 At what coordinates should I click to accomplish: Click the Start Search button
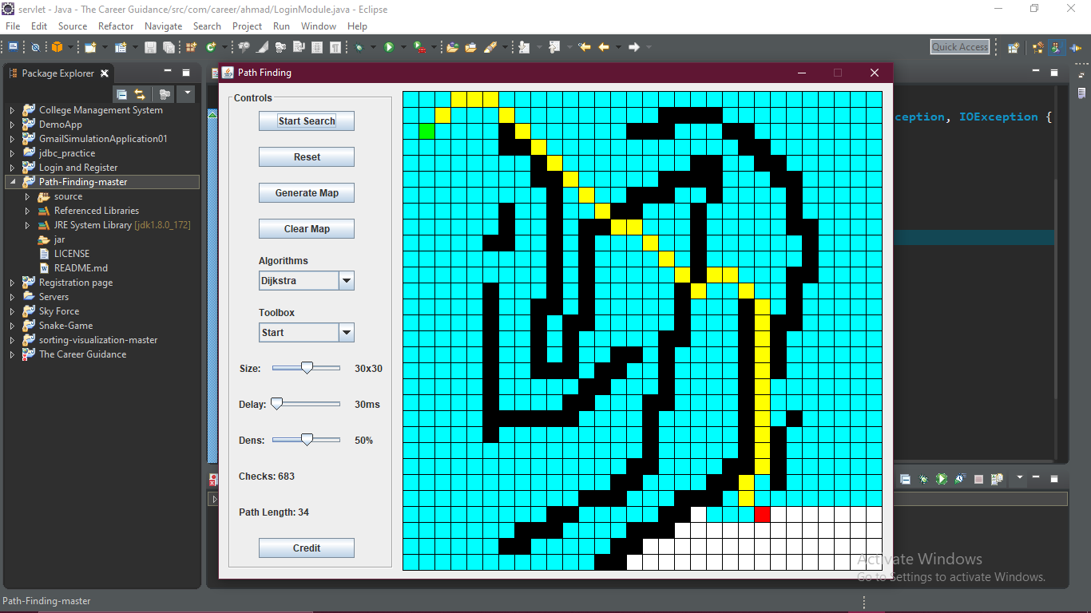(307, 121)
